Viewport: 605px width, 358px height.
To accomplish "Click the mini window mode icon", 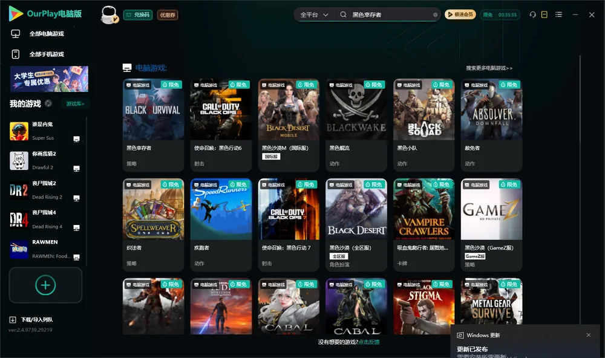I will tap(544, 15).
